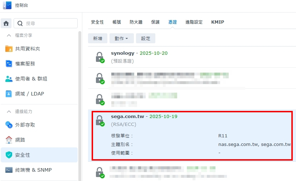The height and width of the screenshot is (181, 296).
Task: Click the 2025-10-20 expiry date
Action: [154, 53]
